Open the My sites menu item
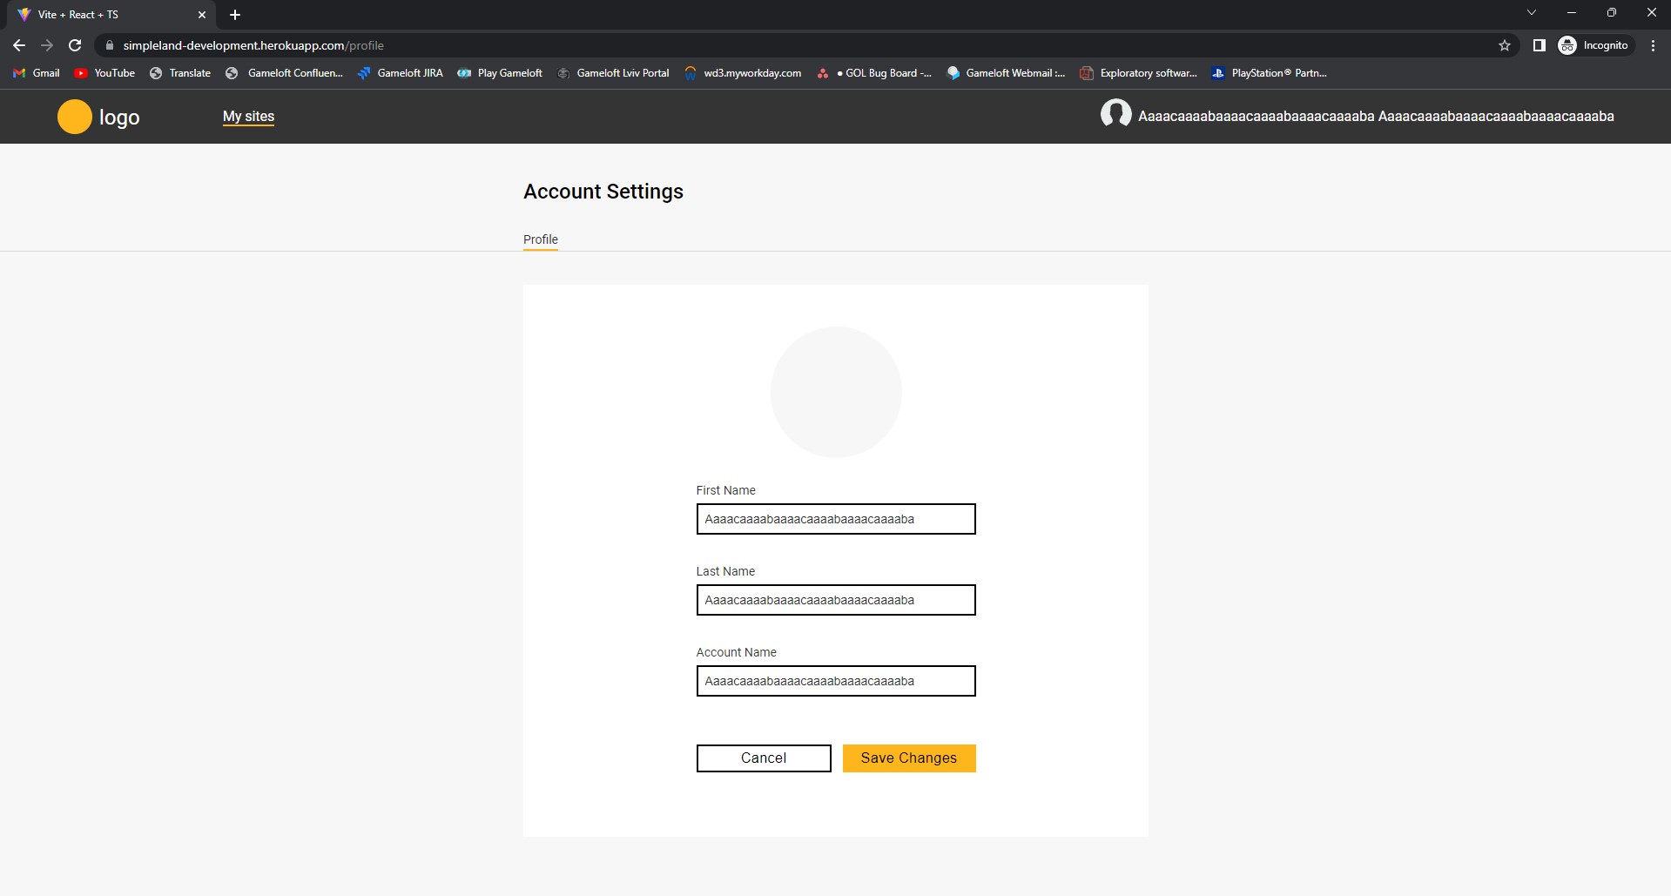This screenshot has width=1671, height=896. [248, 116]
